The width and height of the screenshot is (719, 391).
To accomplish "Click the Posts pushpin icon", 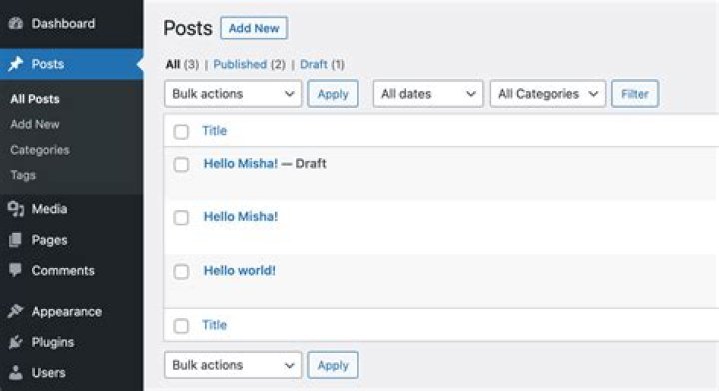I will [x=16, y=64].
